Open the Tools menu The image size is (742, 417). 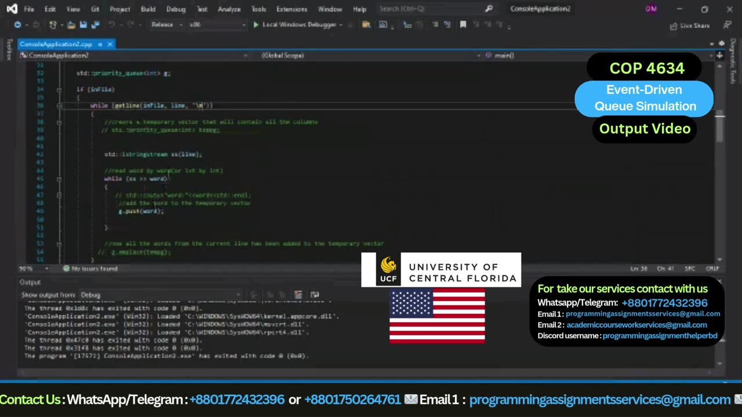point(259,9)
